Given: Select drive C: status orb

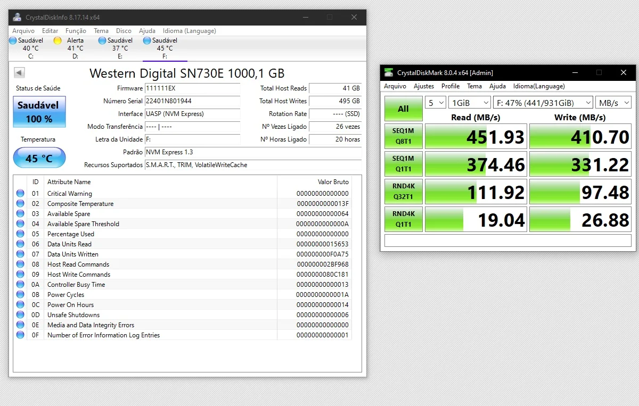Looking at the screenshot, I should click(x=13, y=40).
